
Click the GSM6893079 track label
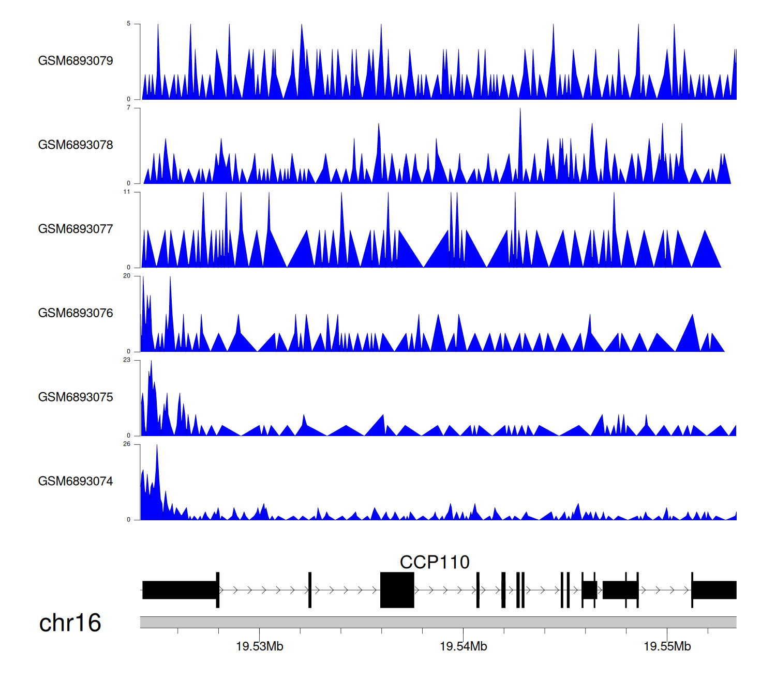(x=76, y=61)
